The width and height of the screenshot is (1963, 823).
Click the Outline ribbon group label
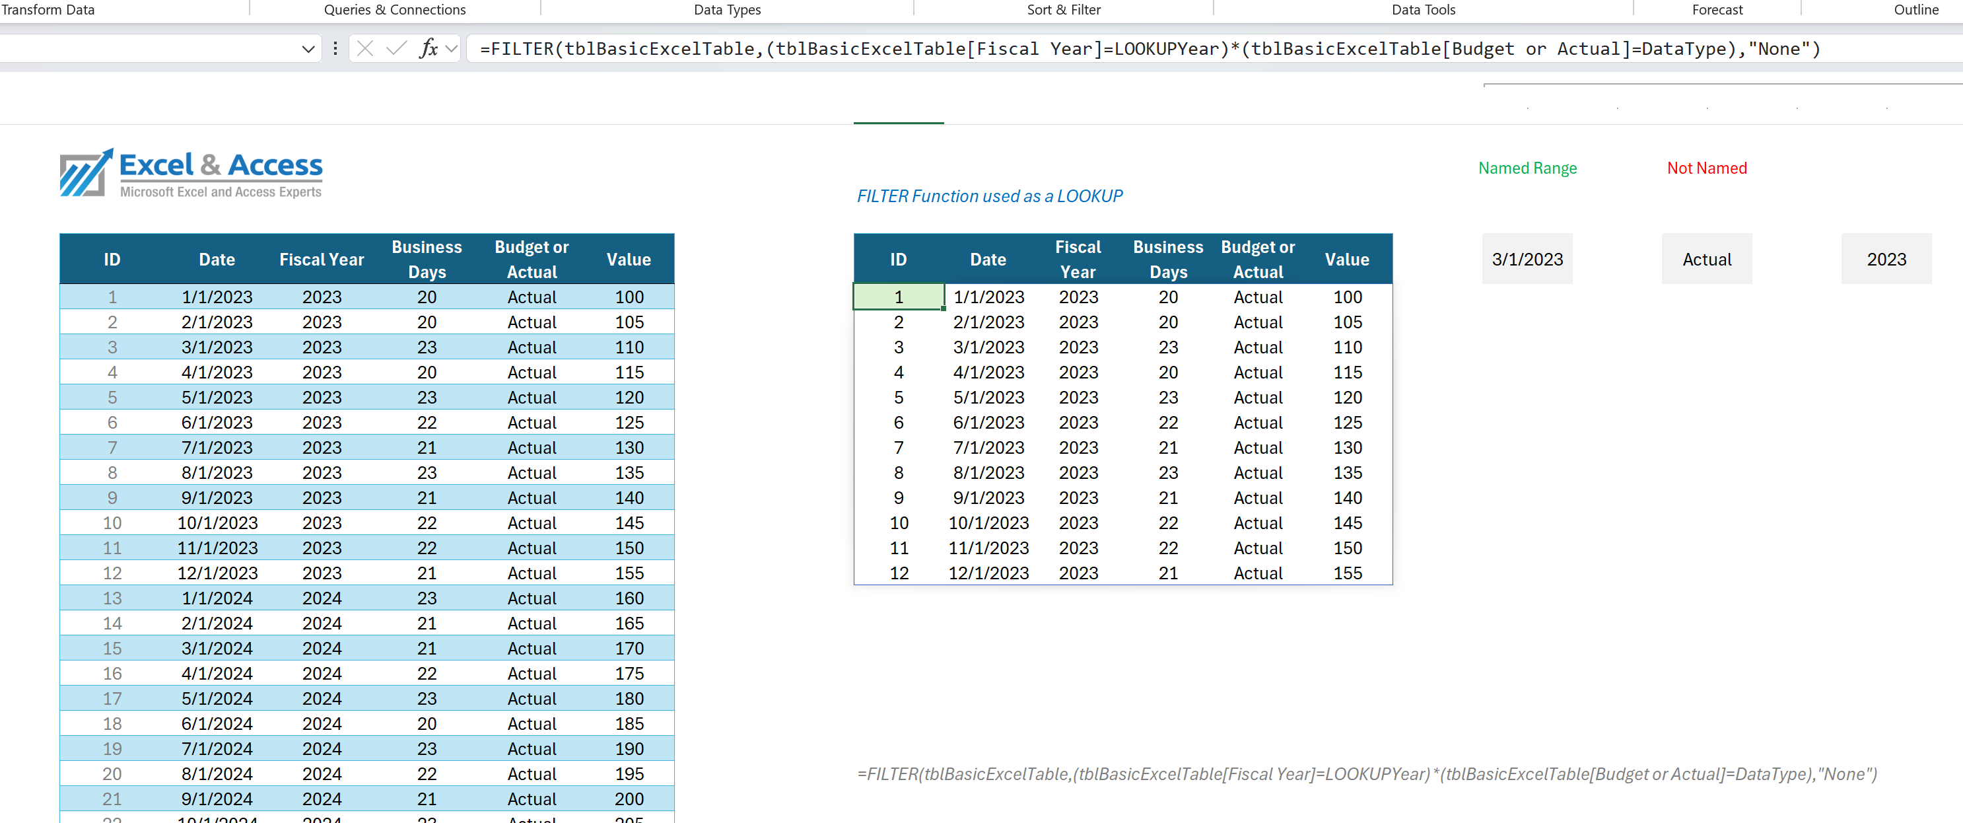point(1915,9)
